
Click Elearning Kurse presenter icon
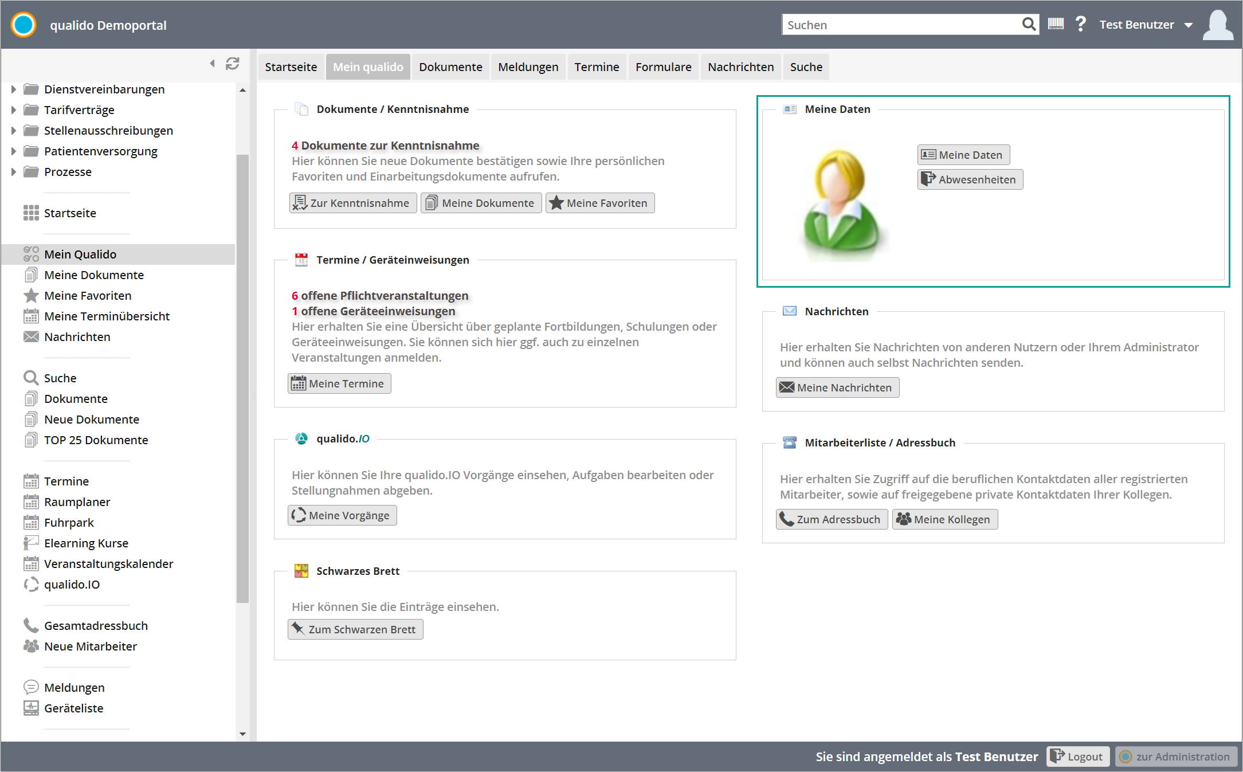click(31, 543)
